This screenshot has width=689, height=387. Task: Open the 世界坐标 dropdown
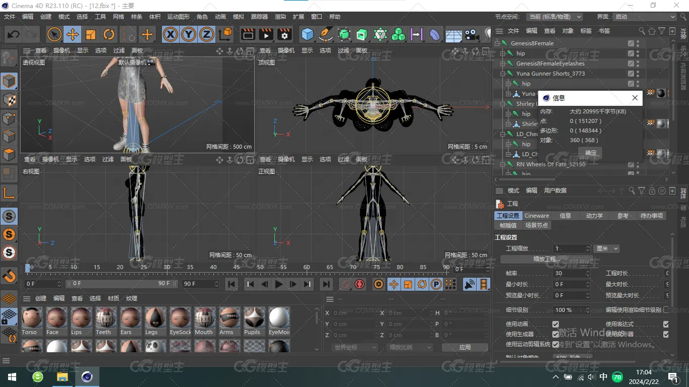[355, 347]
